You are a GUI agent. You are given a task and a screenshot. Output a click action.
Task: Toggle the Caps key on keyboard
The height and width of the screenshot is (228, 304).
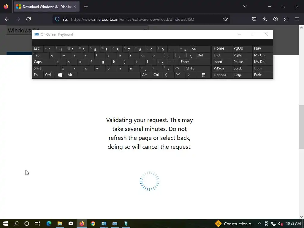point(43,62)
